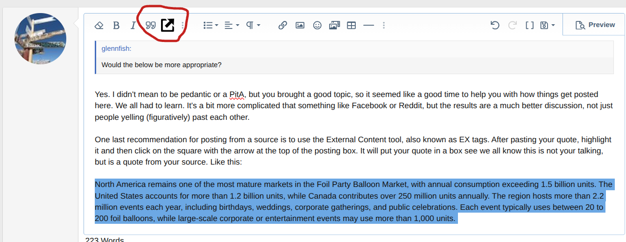Click in the highlighted North America paragraph
Screen dimensions: 626x242
353,201
